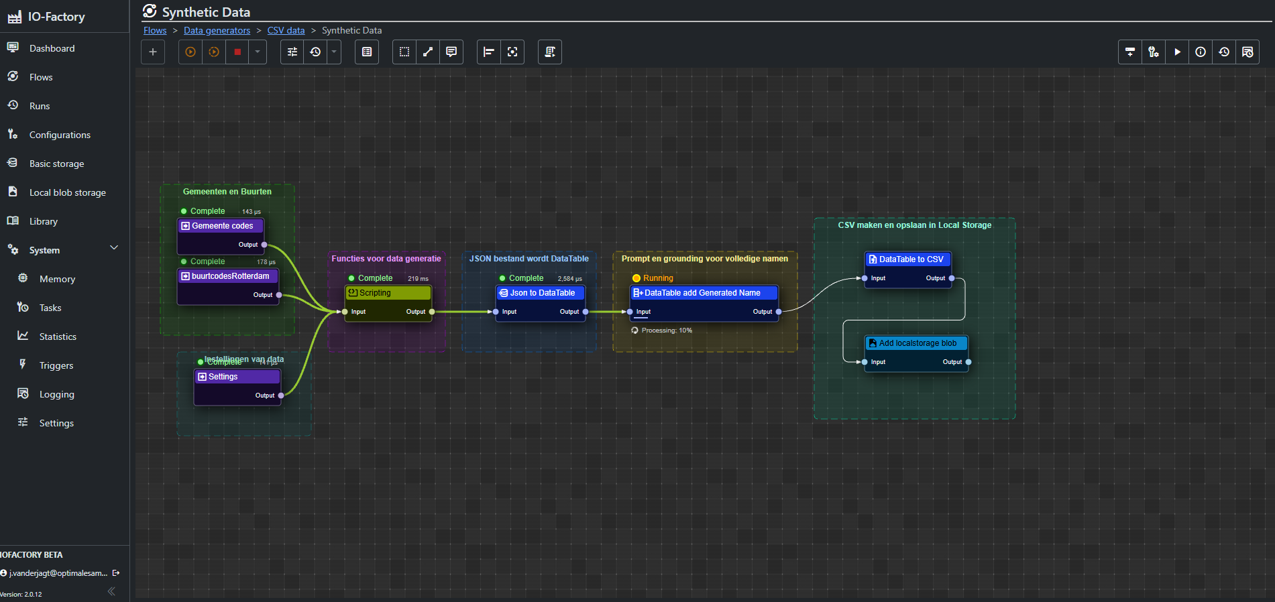Open run history icon in the right toolbar
The image size is (1275, 602).
pyautogui.click(x=1224, y=52)
